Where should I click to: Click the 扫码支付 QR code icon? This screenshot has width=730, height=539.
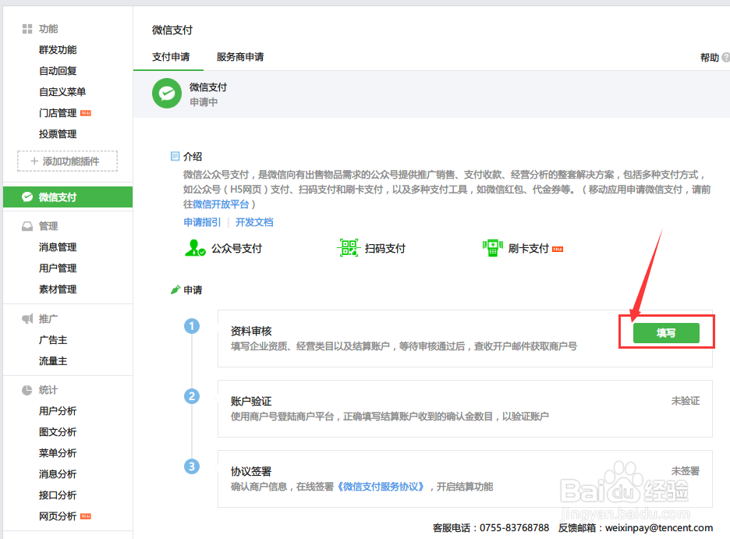click(349, 248)
